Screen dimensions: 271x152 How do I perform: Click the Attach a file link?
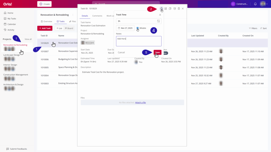[140, 102]
